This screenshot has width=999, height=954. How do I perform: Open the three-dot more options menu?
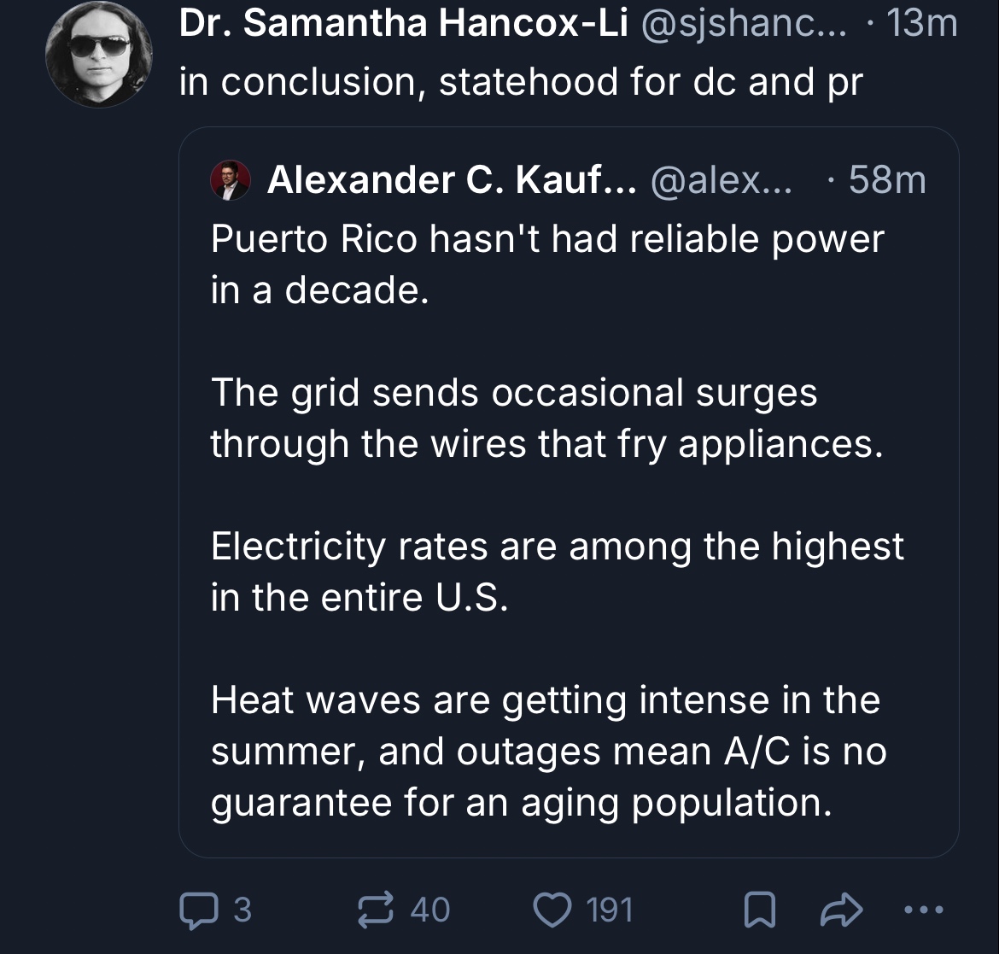click(924, 910)
